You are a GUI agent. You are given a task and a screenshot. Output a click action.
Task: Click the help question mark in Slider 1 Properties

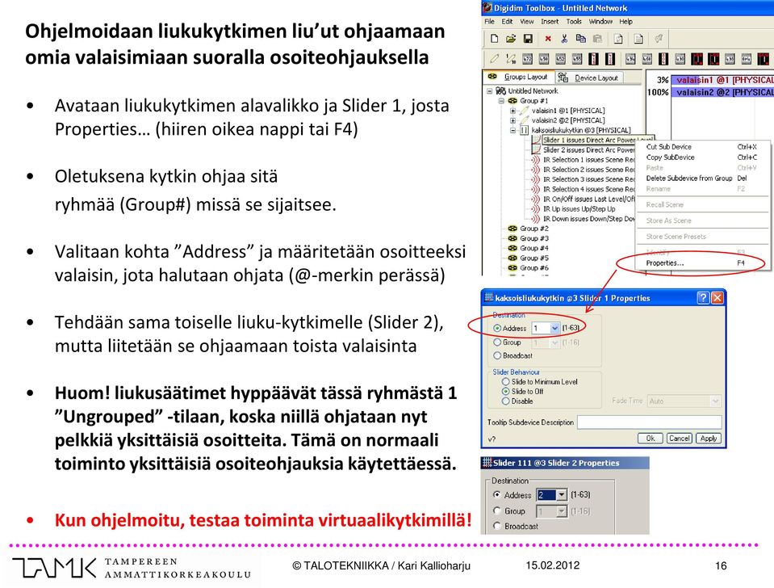click(703, 298)
